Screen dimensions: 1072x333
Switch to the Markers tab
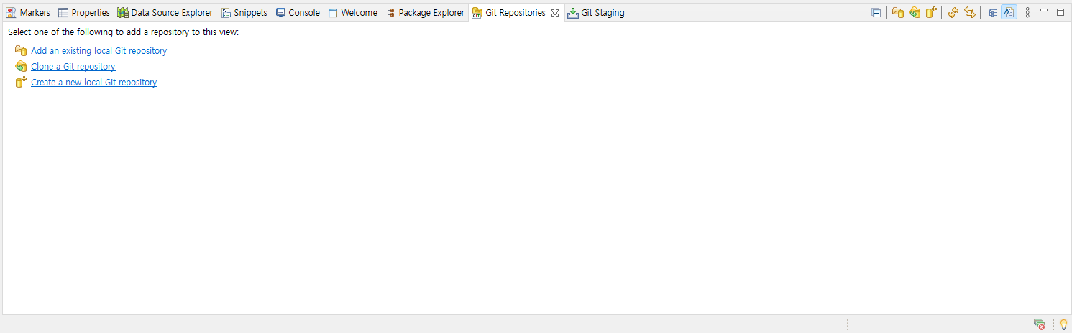click(28, 13)
